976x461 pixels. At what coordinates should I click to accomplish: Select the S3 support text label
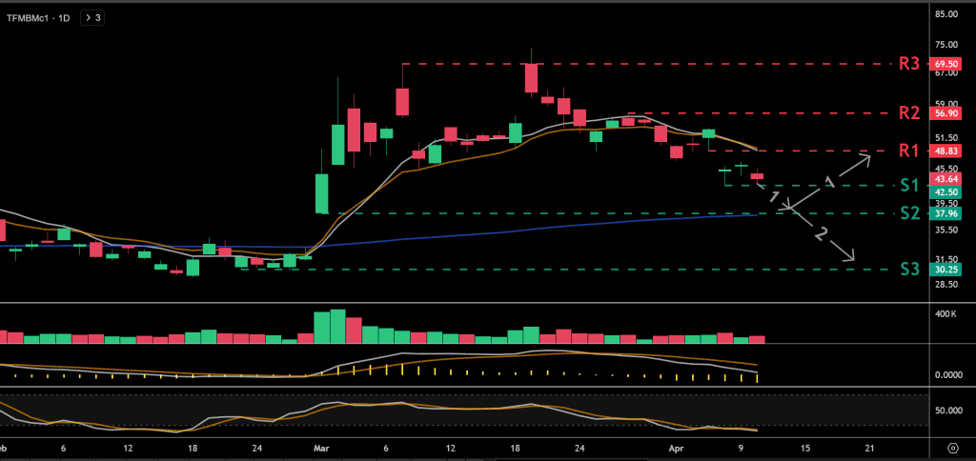tap(909, 270)
